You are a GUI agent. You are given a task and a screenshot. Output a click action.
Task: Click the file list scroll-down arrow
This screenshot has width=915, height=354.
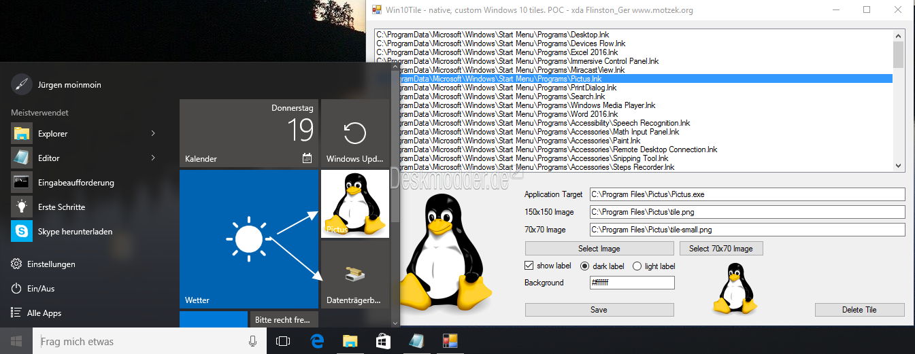pyautogui.click(x=899, y=165)
